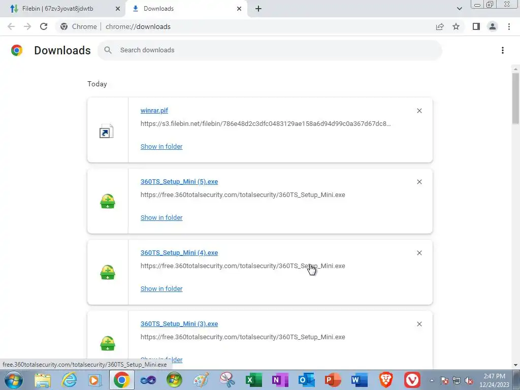Click the search magnifier icon
This screenshot has height=390, width=520.
tap(108, 50)
